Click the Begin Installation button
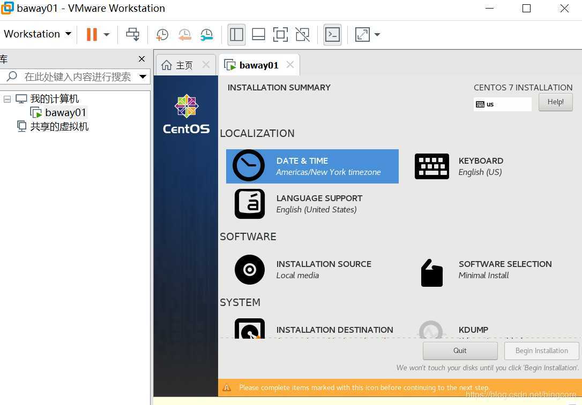 (542, 350)
